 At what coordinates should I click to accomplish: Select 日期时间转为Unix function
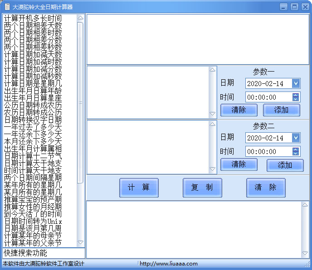[x=33, y=222]
